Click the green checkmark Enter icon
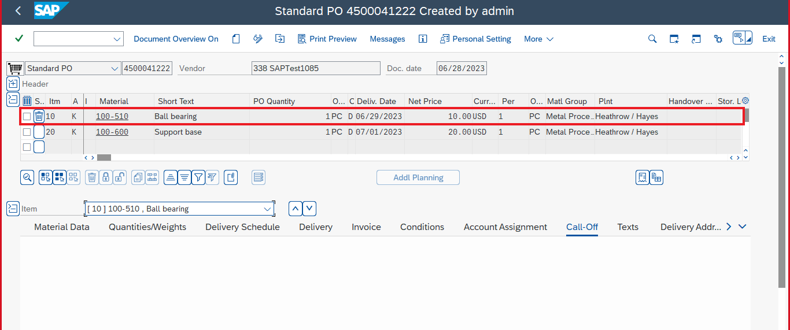 [x=19, y=39]
